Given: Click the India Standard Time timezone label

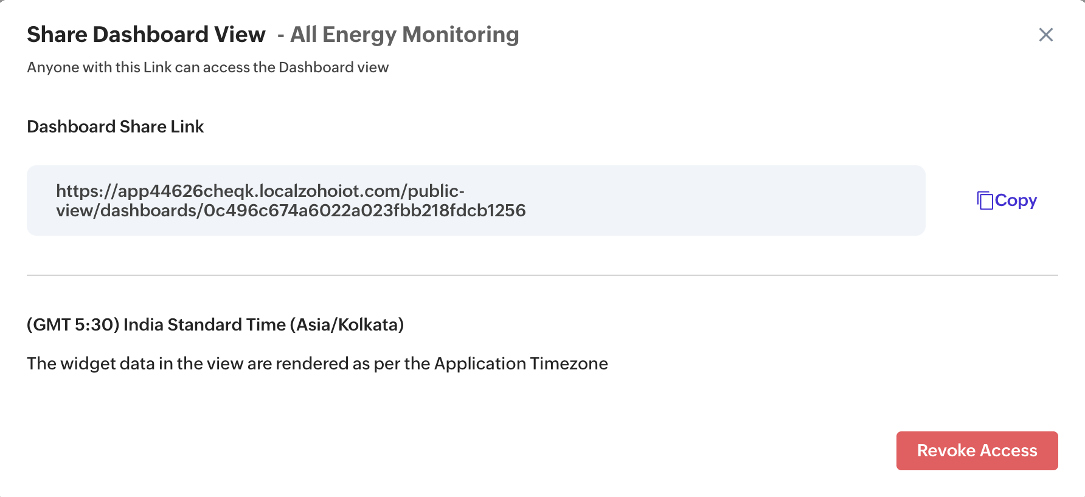Looking at the screenshot, I should tap(204, 324).
